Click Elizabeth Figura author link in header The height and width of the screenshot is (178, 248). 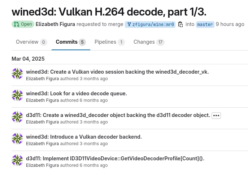click(x=55, y=25)
